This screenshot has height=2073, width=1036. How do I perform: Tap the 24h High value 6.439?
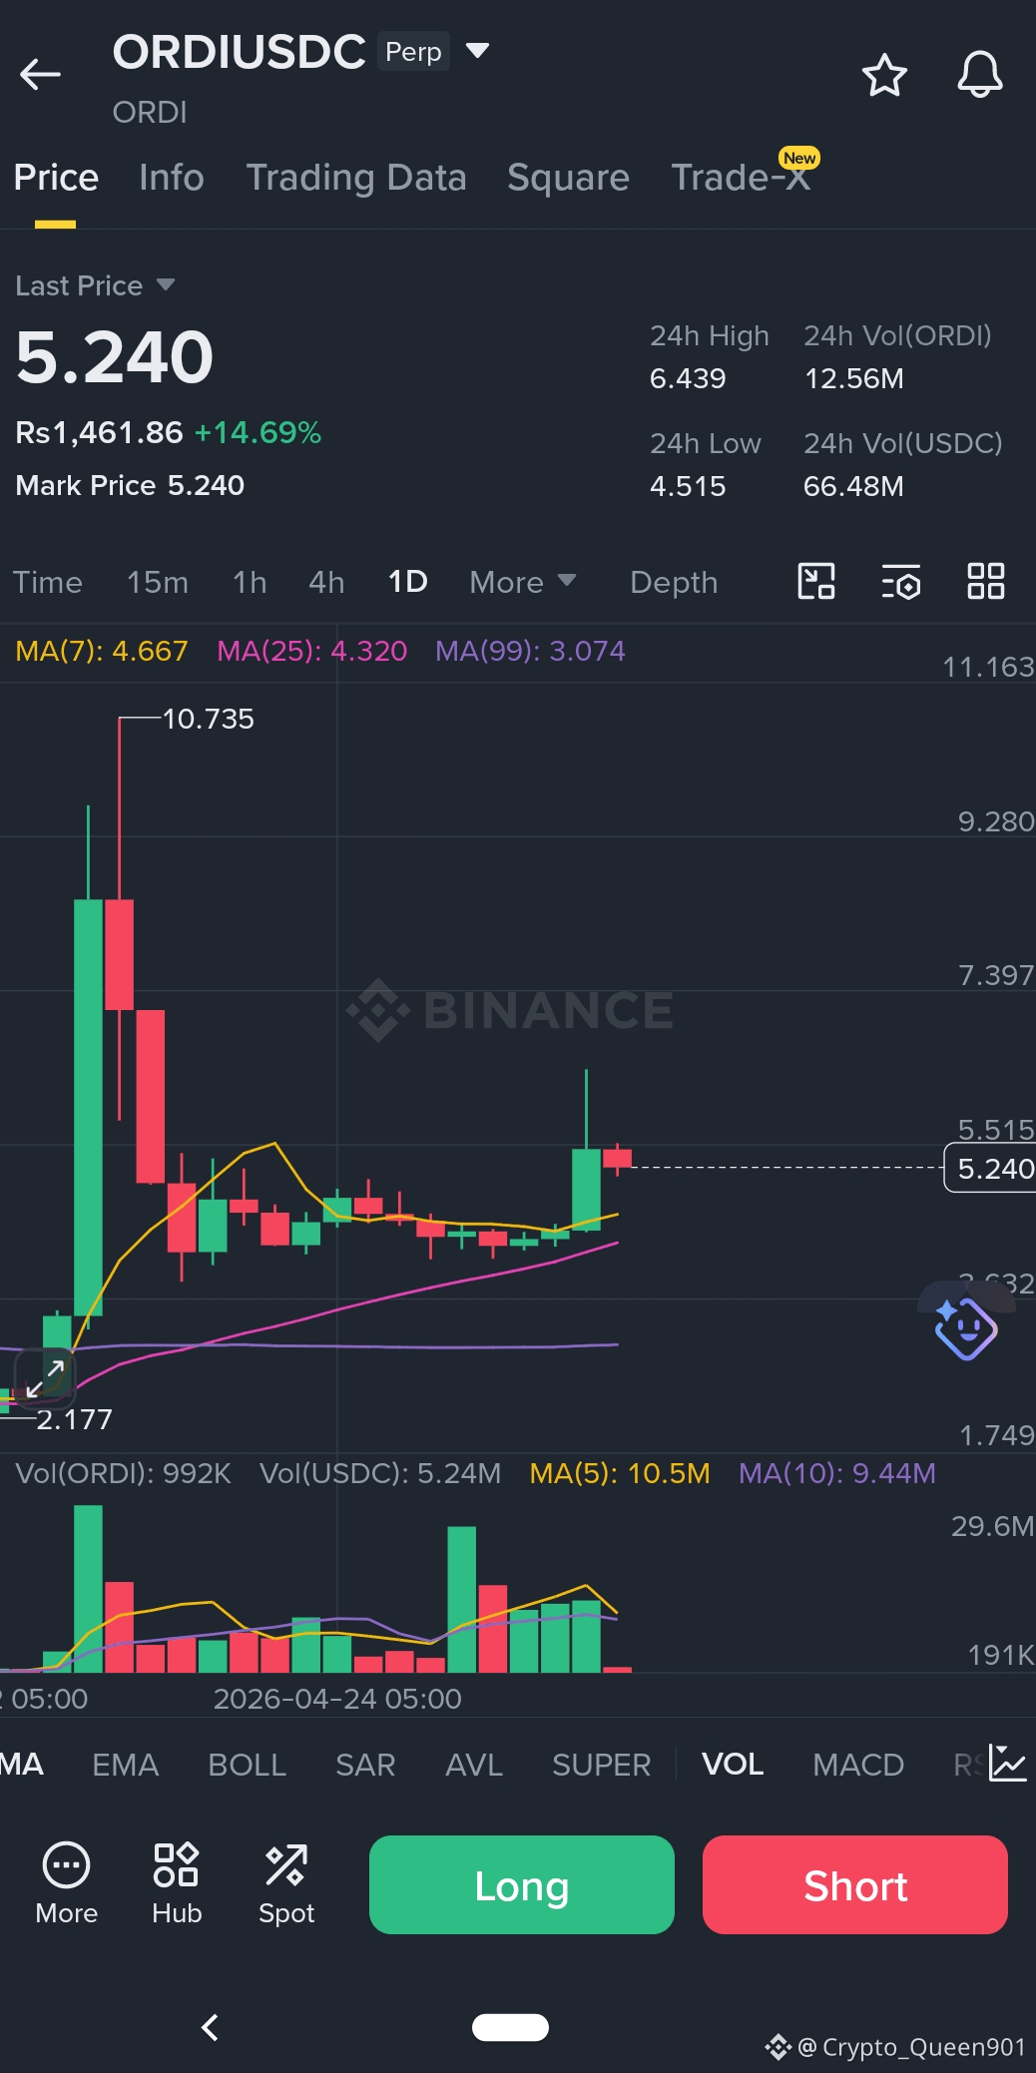pyautogui.click(x=688, y=378)
